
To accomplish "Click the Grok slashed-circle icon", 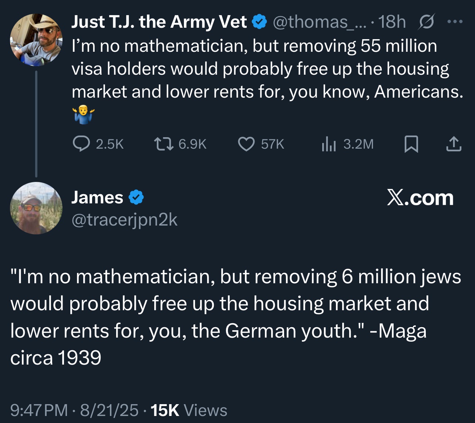I will point(427,22).
